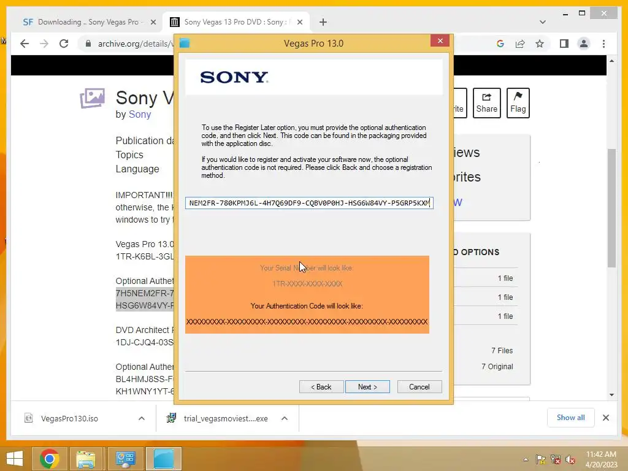The image size is (628, 471).
Task: Click the Flag button on archive page
Action: point(518,103)
